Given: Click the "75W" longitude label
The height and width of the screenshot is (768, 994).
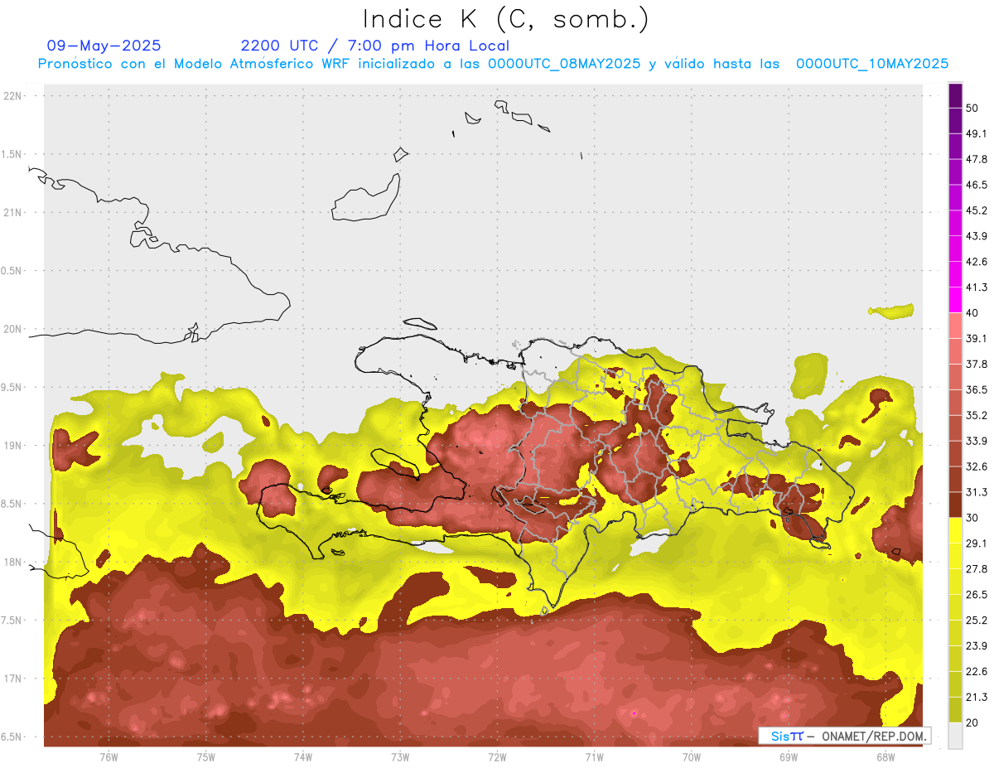Looking at the screenshot, I should (x=205, y=757).
